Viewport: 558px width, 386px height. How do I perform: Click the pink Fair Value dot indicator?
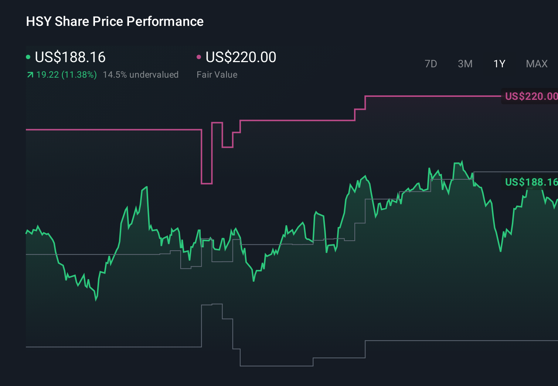pos(200,57)
